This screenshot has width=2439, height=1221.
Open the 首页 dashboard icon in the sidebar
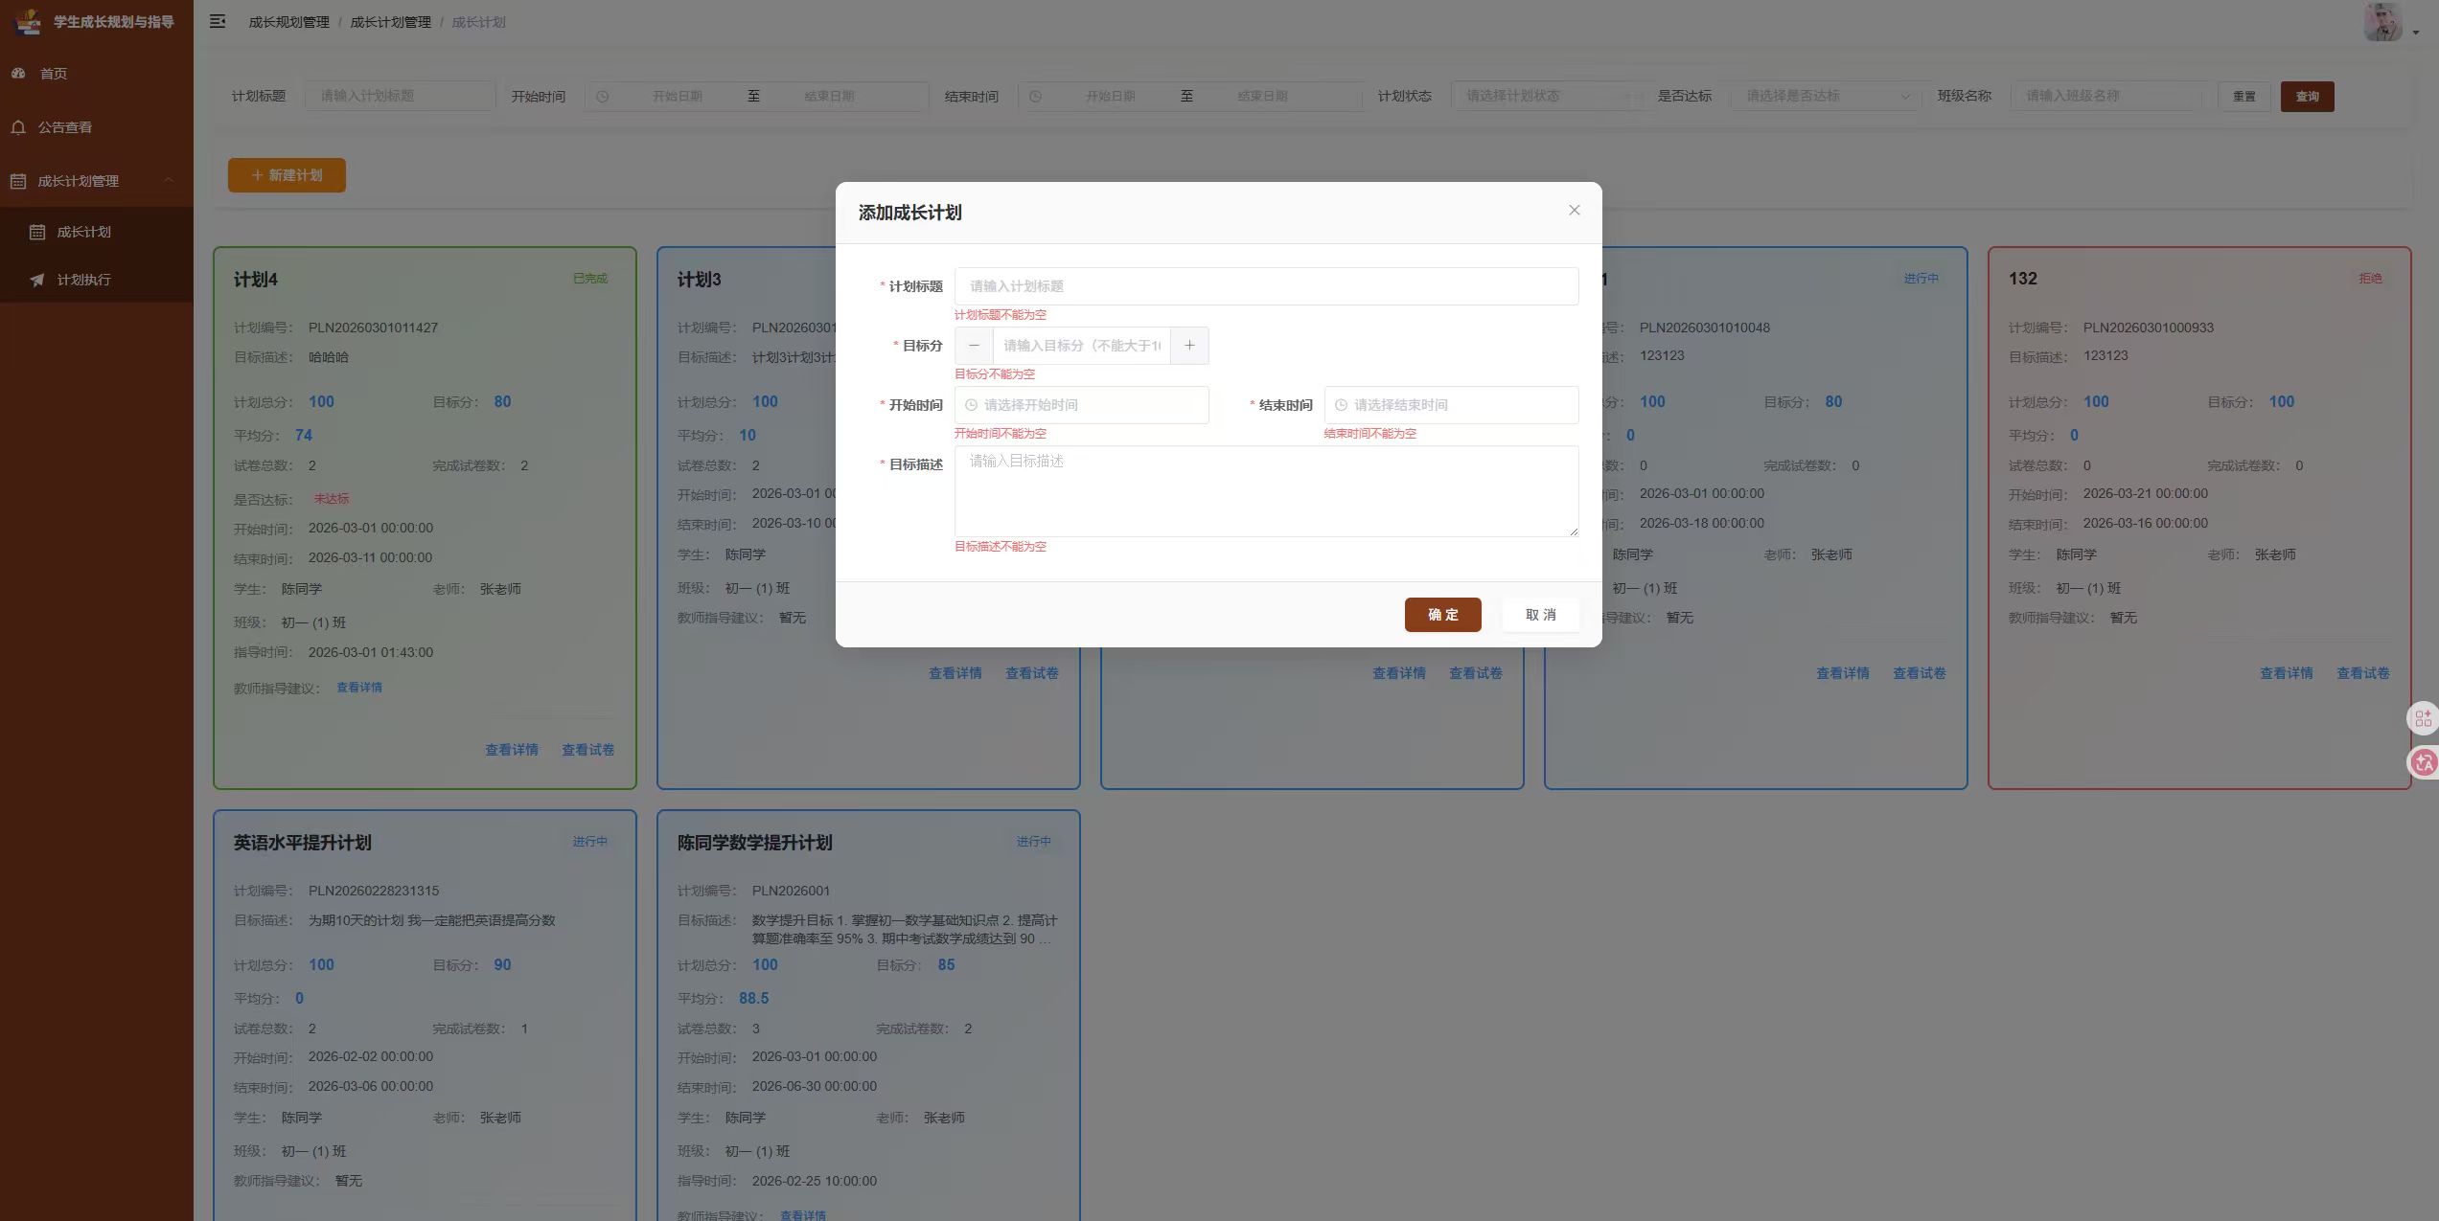click(18, 73)
